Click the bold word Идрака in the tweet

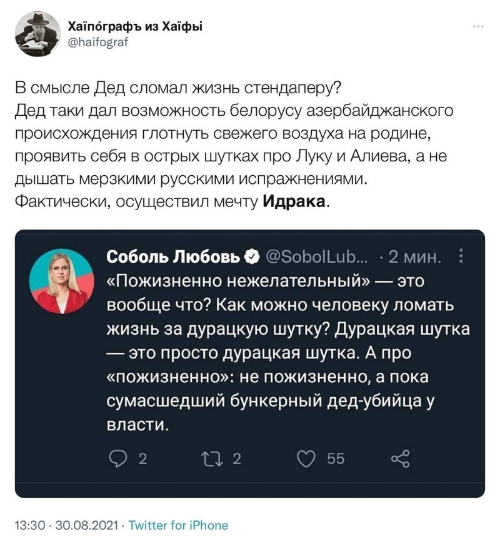[x=294, y=201]
